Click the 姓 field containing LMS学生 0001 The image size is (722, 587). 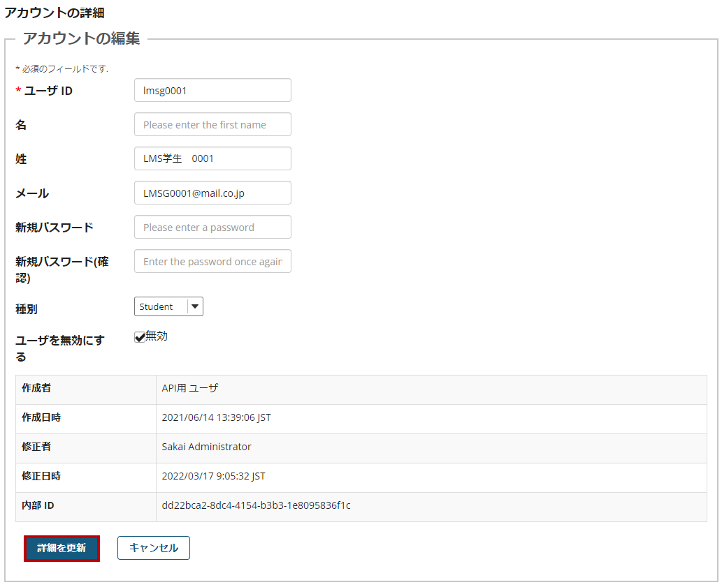click(212, 158)
